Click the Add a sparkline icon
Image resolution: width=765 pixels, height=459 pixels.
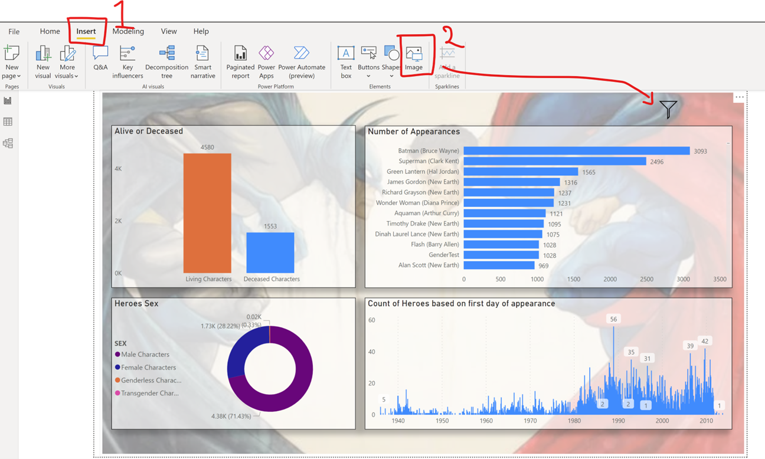pos(447,54)
